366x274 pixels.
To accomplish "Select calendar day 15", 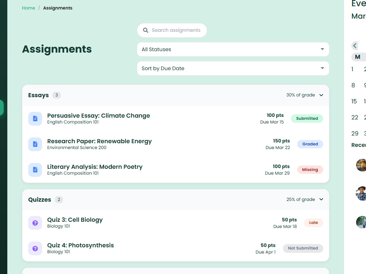I will [x=354, y=101].
